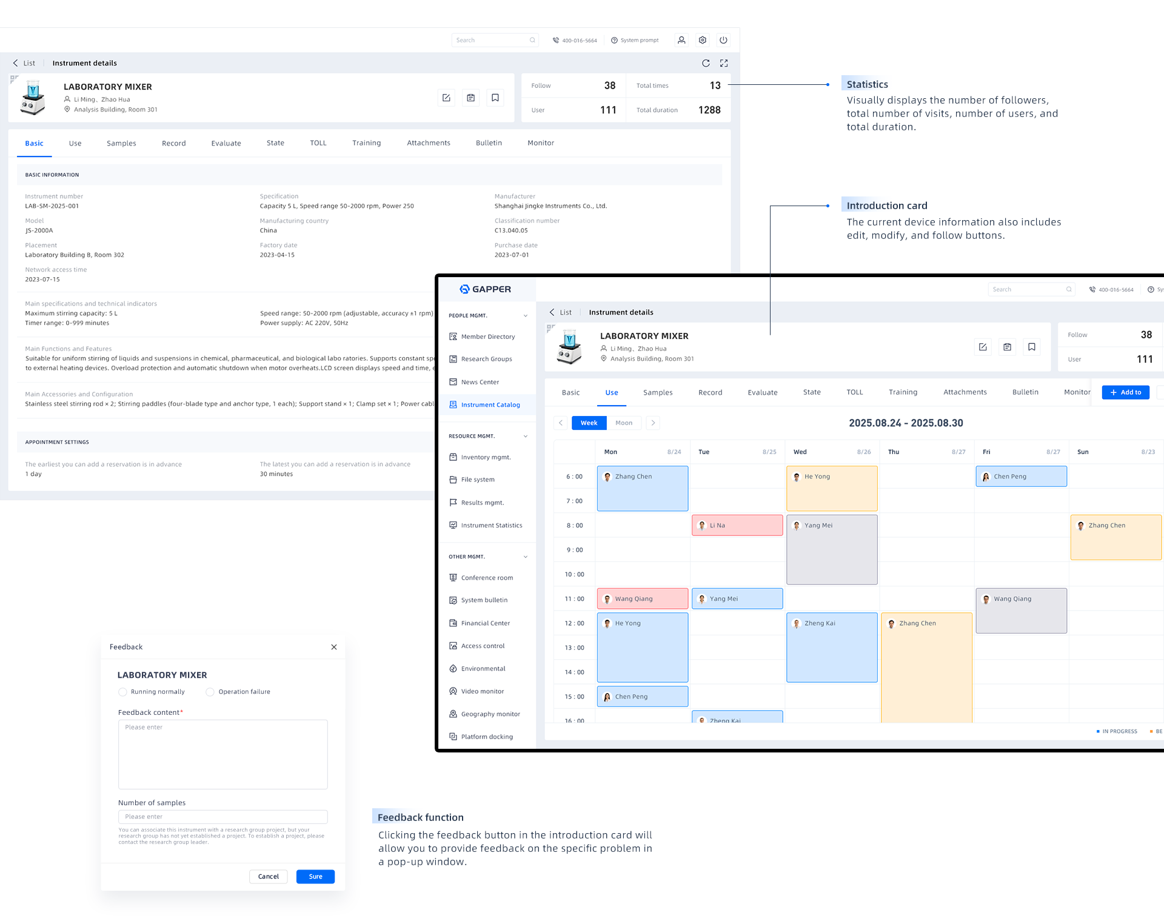
Task: Open Video monitor in sidebar
Action: [482, 691]
